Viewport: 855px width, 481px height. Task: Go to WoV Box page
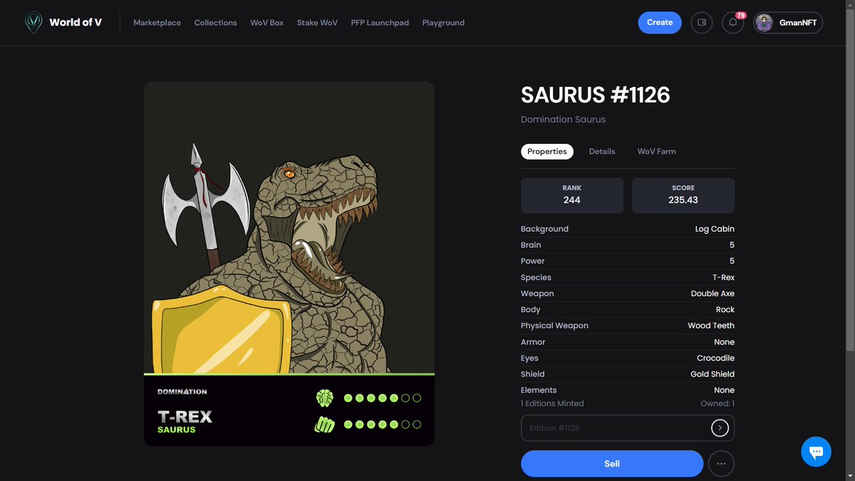(x=266, y=23)
